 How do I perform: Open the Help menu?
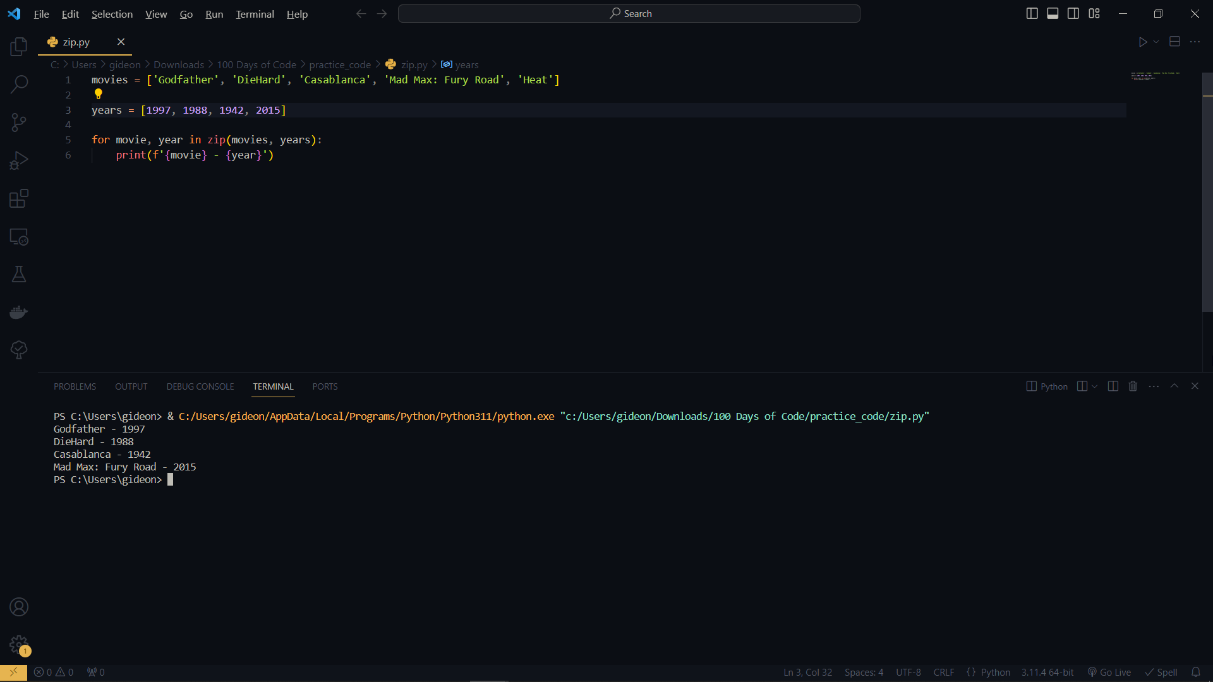(297, 14)
